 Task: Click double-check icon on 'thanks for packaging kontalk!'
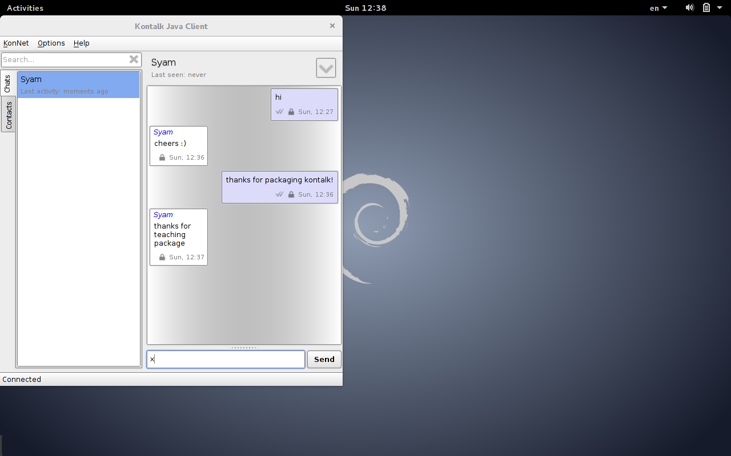pos(279,194)
